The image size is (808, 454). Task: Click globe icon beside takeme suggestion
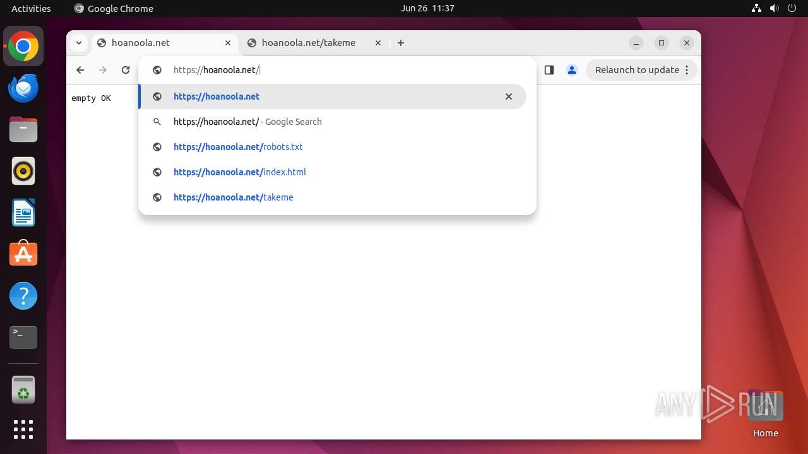(157, 197)
